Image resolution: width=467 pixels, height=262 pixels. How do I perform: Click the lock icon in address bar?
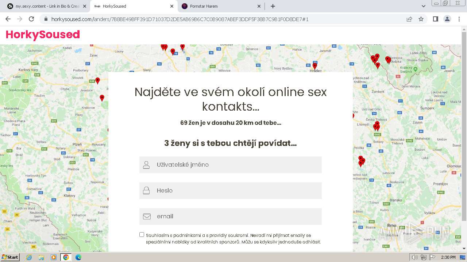coord(46,19)
